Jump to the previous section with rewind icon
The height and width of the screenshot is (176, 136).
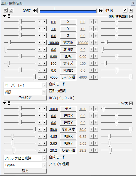[35, 11]
